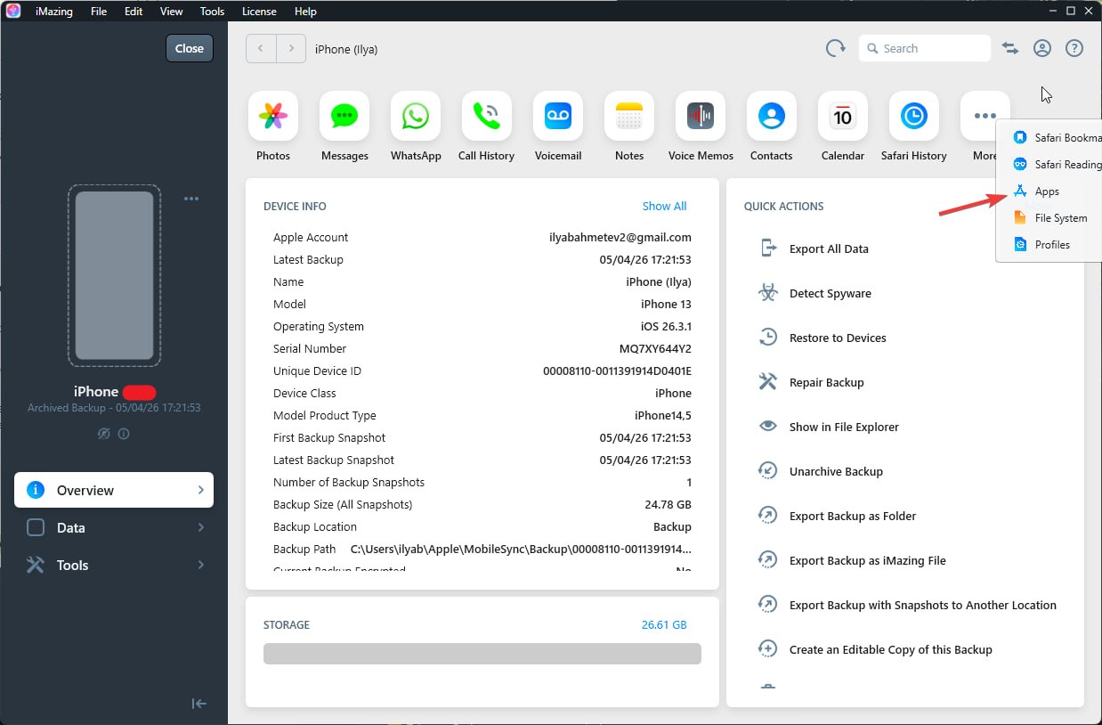Click the Unique Device ID value
Image resolution: width=1102 pixels, height=725 pixels.
click(x=617, y=371)
